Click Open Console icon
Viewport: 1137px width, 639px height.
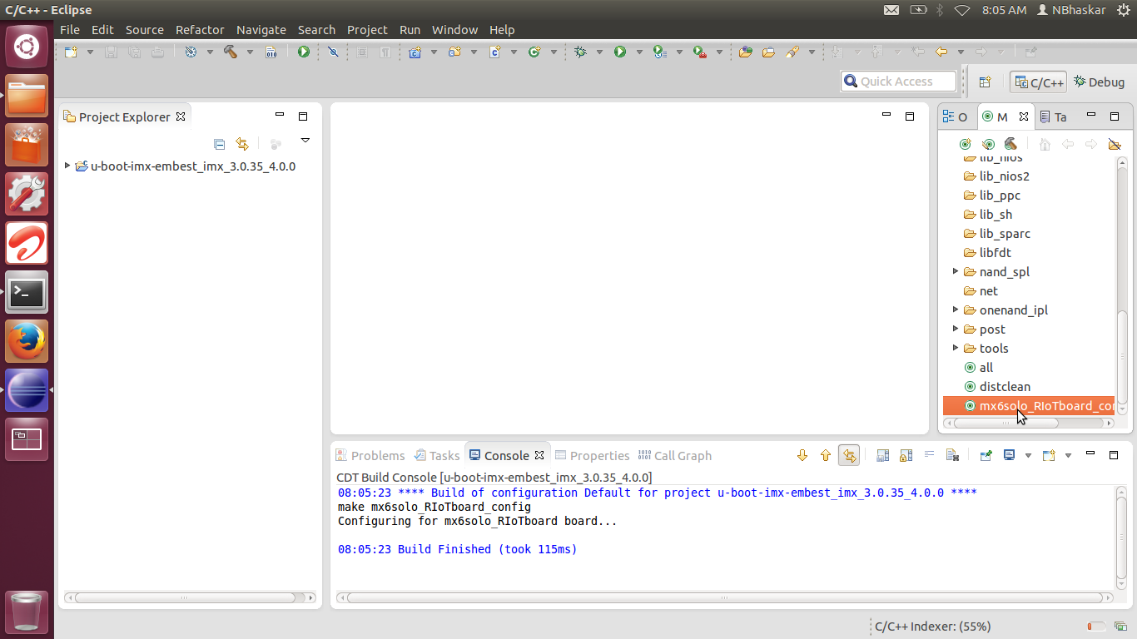click(x=1049, y=455)
